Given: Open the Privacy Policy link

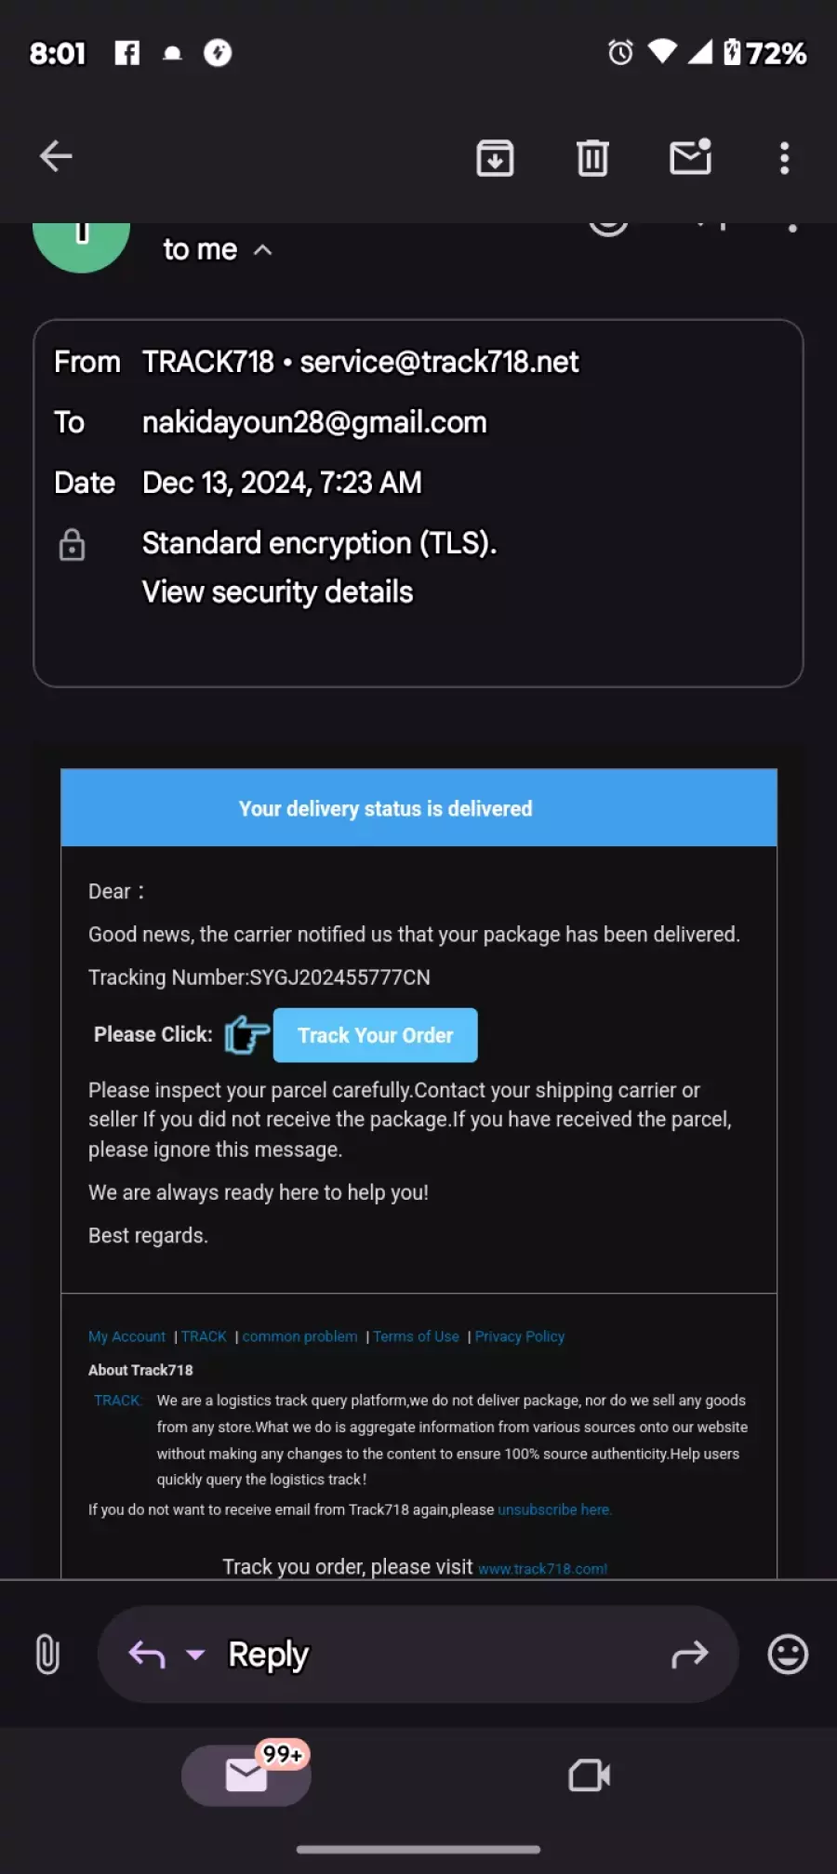Looking at the screenshot, I should coord(520,1336).
